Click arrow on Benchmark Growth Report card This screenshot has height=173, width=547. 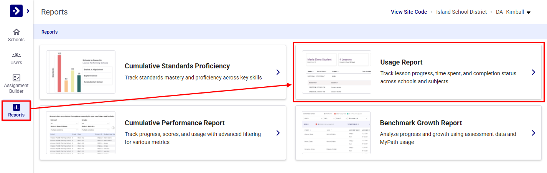coord(533,133)
